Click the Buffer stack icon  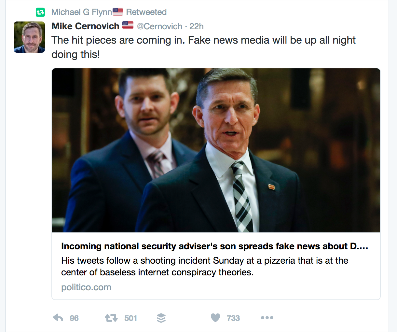click(161, 318)
